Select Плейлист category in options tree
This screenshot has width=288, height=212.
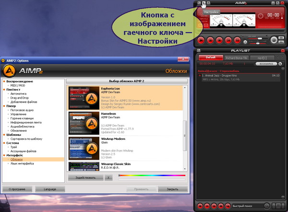(13, 89)
